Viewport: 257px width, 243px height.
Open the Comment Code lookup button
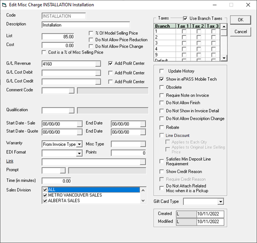[x=72, y=90]
